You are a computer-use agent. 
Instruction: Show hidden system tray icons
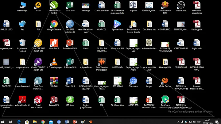(178, 122)
